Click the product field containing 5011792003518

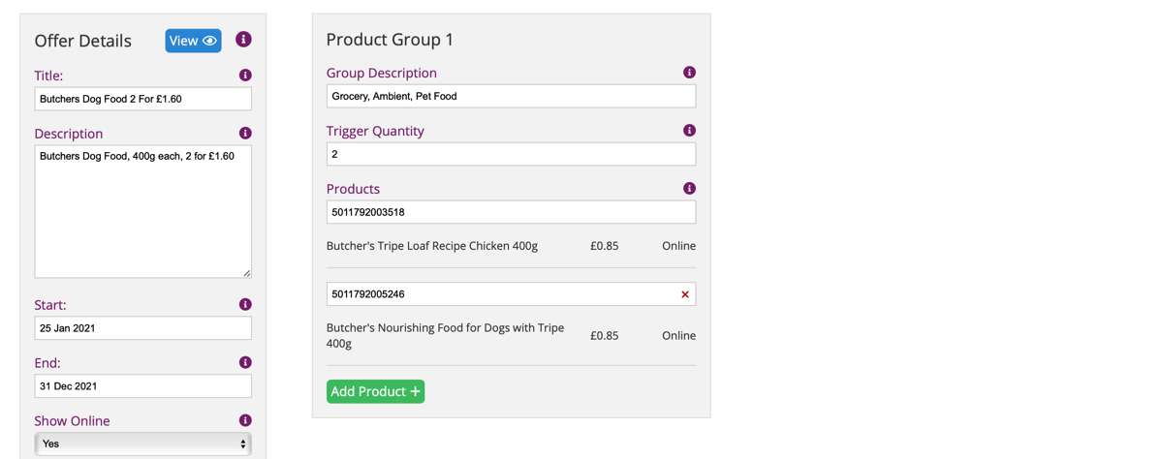pyautogui.click(x=511, y=212)
